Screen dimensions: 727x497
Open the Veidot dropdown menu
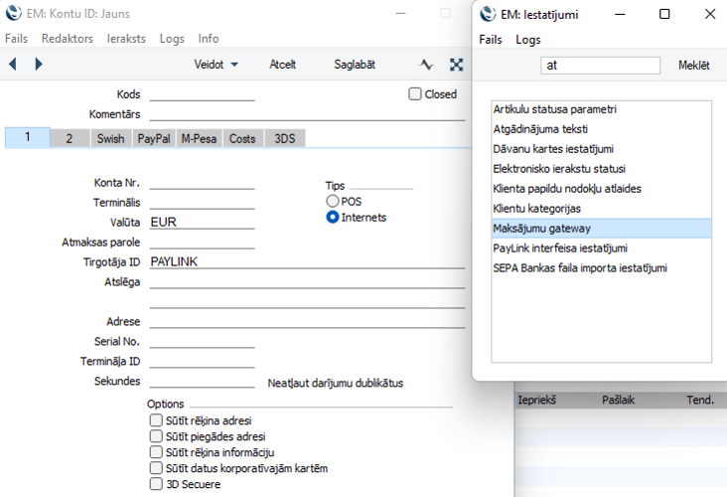(216, 65)
